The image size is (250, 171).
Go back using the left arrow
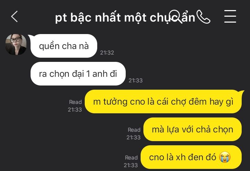click(x=14, y=16)
